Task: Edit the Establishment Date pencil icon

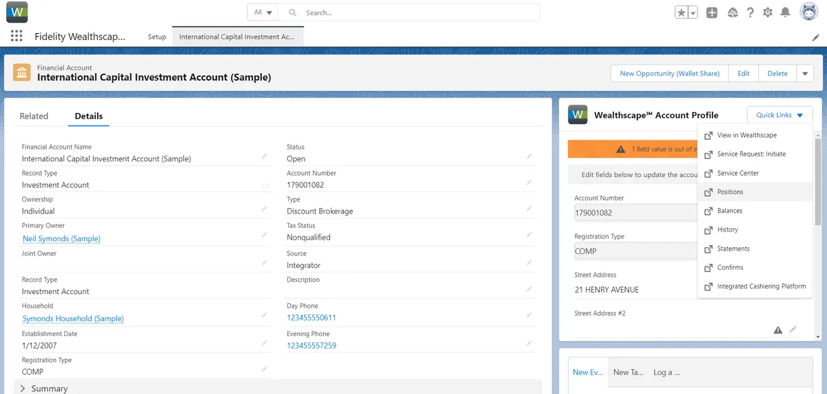Action: (264, 343)
